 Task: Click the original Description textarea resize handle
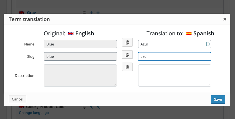coord(116,85)
